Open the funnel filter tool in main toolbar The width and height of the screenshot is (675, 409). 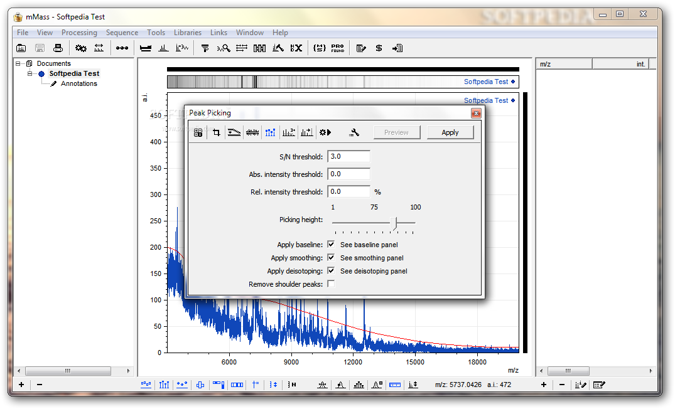[205, 48]
